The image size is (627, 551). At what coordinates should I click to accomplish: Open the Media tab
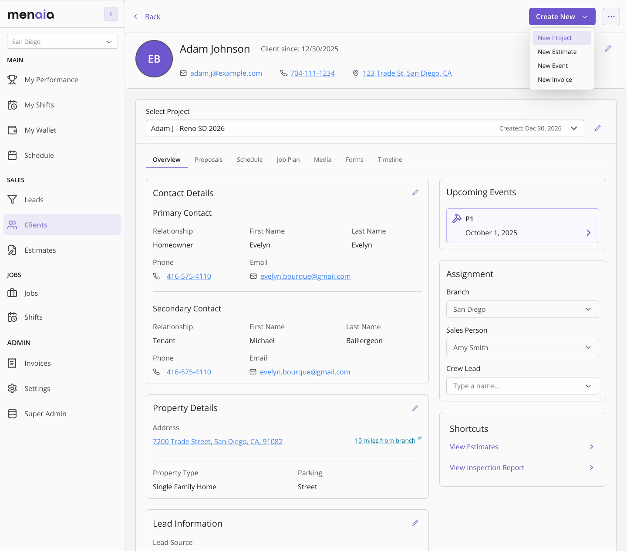[323, 160]
